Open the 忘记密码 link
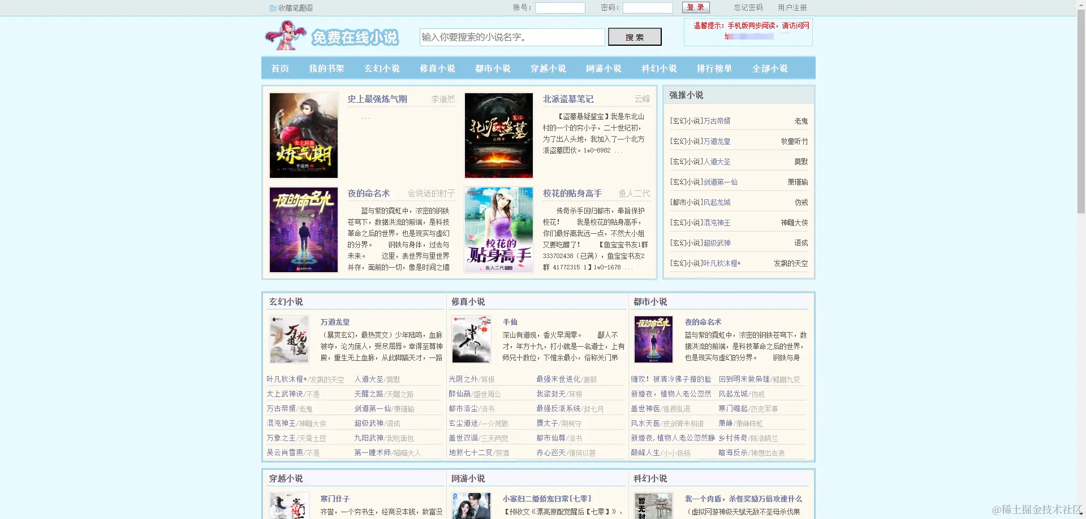The width and height of the screenshot is (1086, 519). 748,8
